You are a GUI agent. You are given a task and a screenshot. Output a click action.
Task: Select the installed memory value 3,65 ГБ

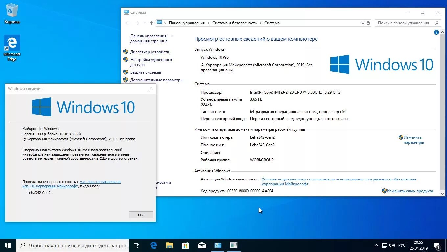click(256, 99)
